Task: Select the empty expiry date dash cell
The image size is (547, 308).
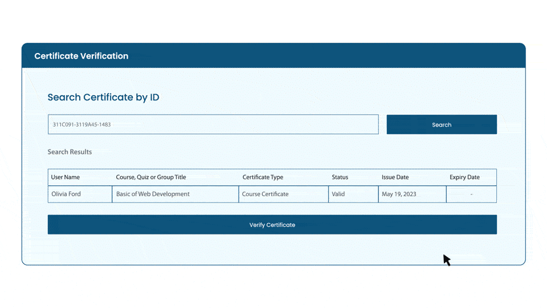Action: click(x=471, y=194)
